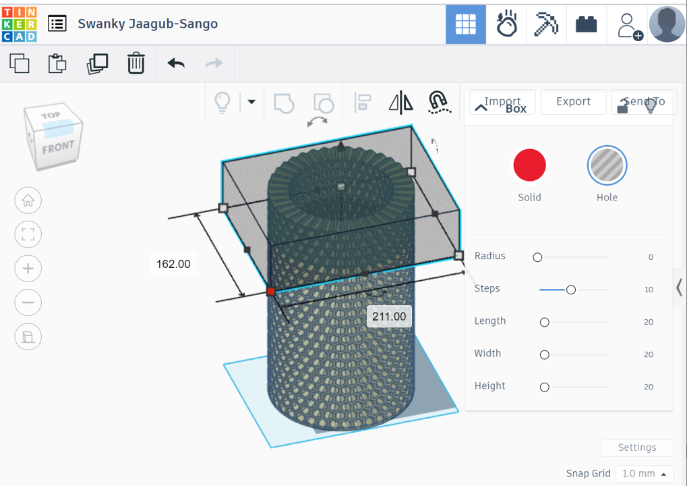Redo the action
Screen dimensions: 687x486
[x=214, y=63]
